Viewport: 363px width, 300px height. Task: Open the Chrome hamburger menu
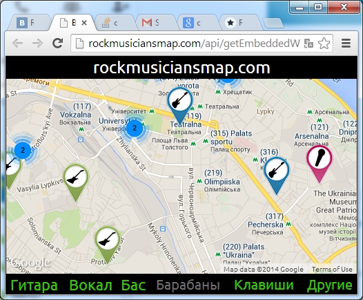tap(346, 43)
